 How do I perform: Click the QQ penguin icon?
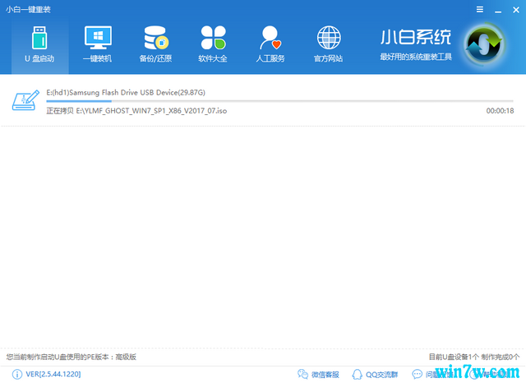click(x=357, y=374)
